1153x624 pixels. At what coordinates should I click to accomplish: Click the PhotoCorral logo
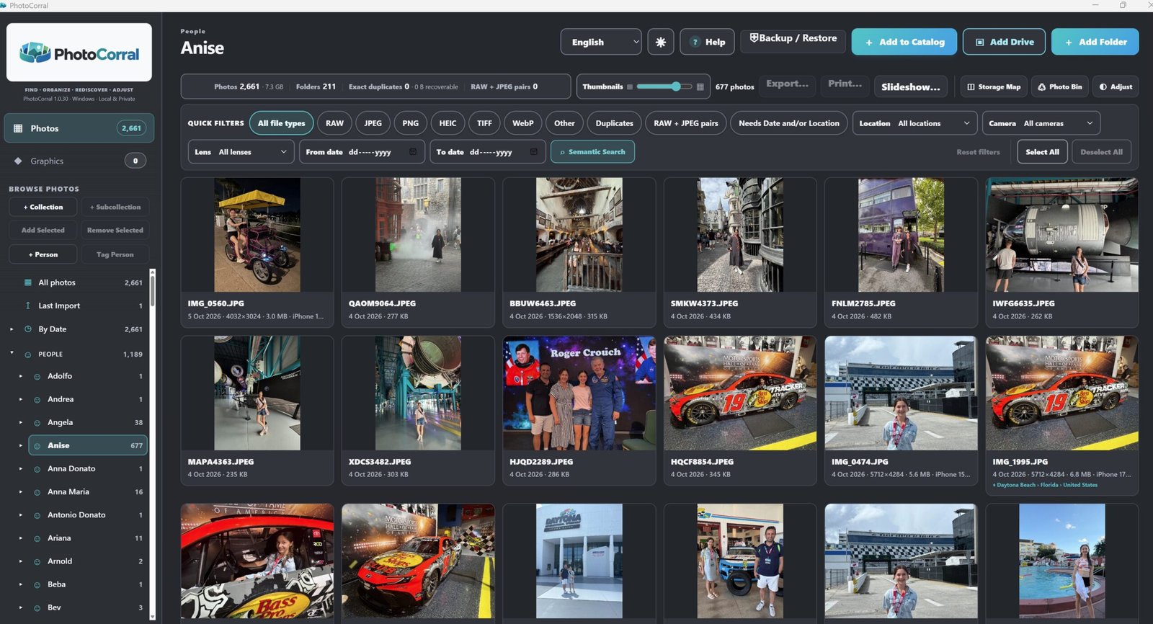79,53
